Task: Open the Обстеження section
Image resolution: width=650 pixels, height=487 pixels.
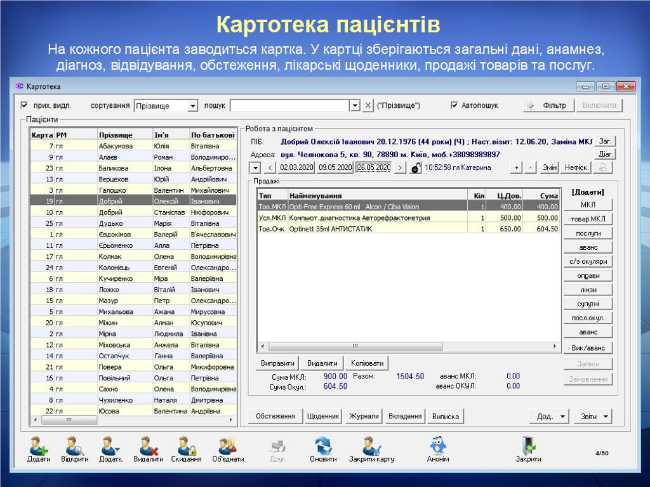Action: click(x=275, y=416)
